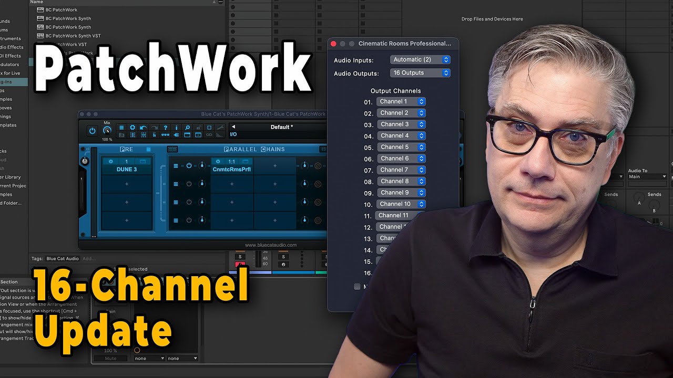The image size is (673, 378).
Task: Open the Audio Inputs Automatic (2) dropdown
Action: point(420,60)
